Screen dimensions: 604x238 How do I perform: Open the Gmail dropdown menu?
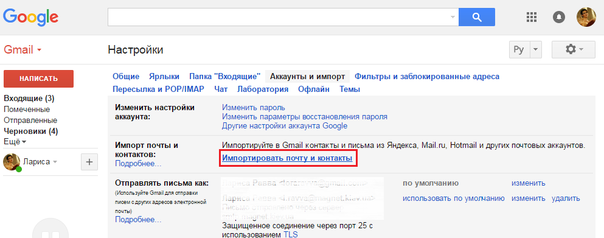tap(23, 50)
